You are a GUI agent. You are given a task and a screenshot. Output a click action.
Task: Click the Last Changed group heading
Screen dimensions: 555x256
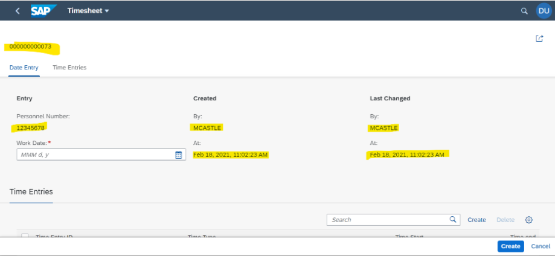390,98
